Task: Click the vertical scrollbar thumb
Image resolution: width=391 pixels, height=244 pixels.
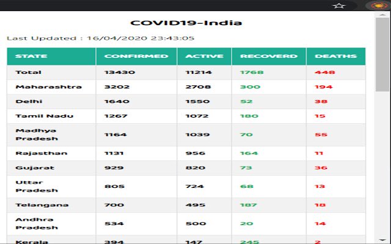Action: 382,54
